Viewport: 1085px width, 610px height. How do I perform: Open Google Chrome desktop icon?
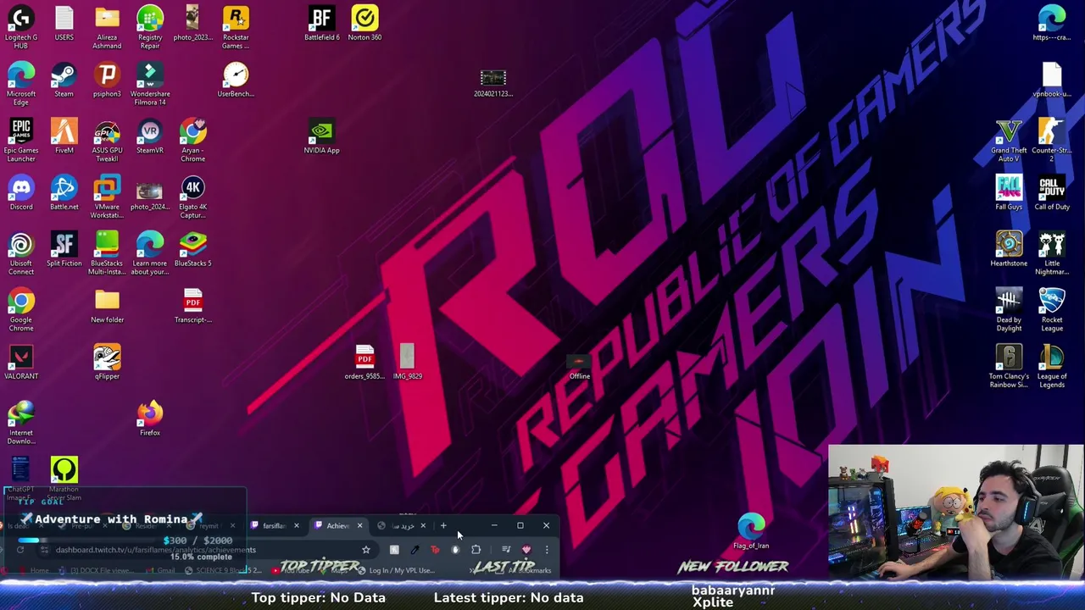click(21, 310)
